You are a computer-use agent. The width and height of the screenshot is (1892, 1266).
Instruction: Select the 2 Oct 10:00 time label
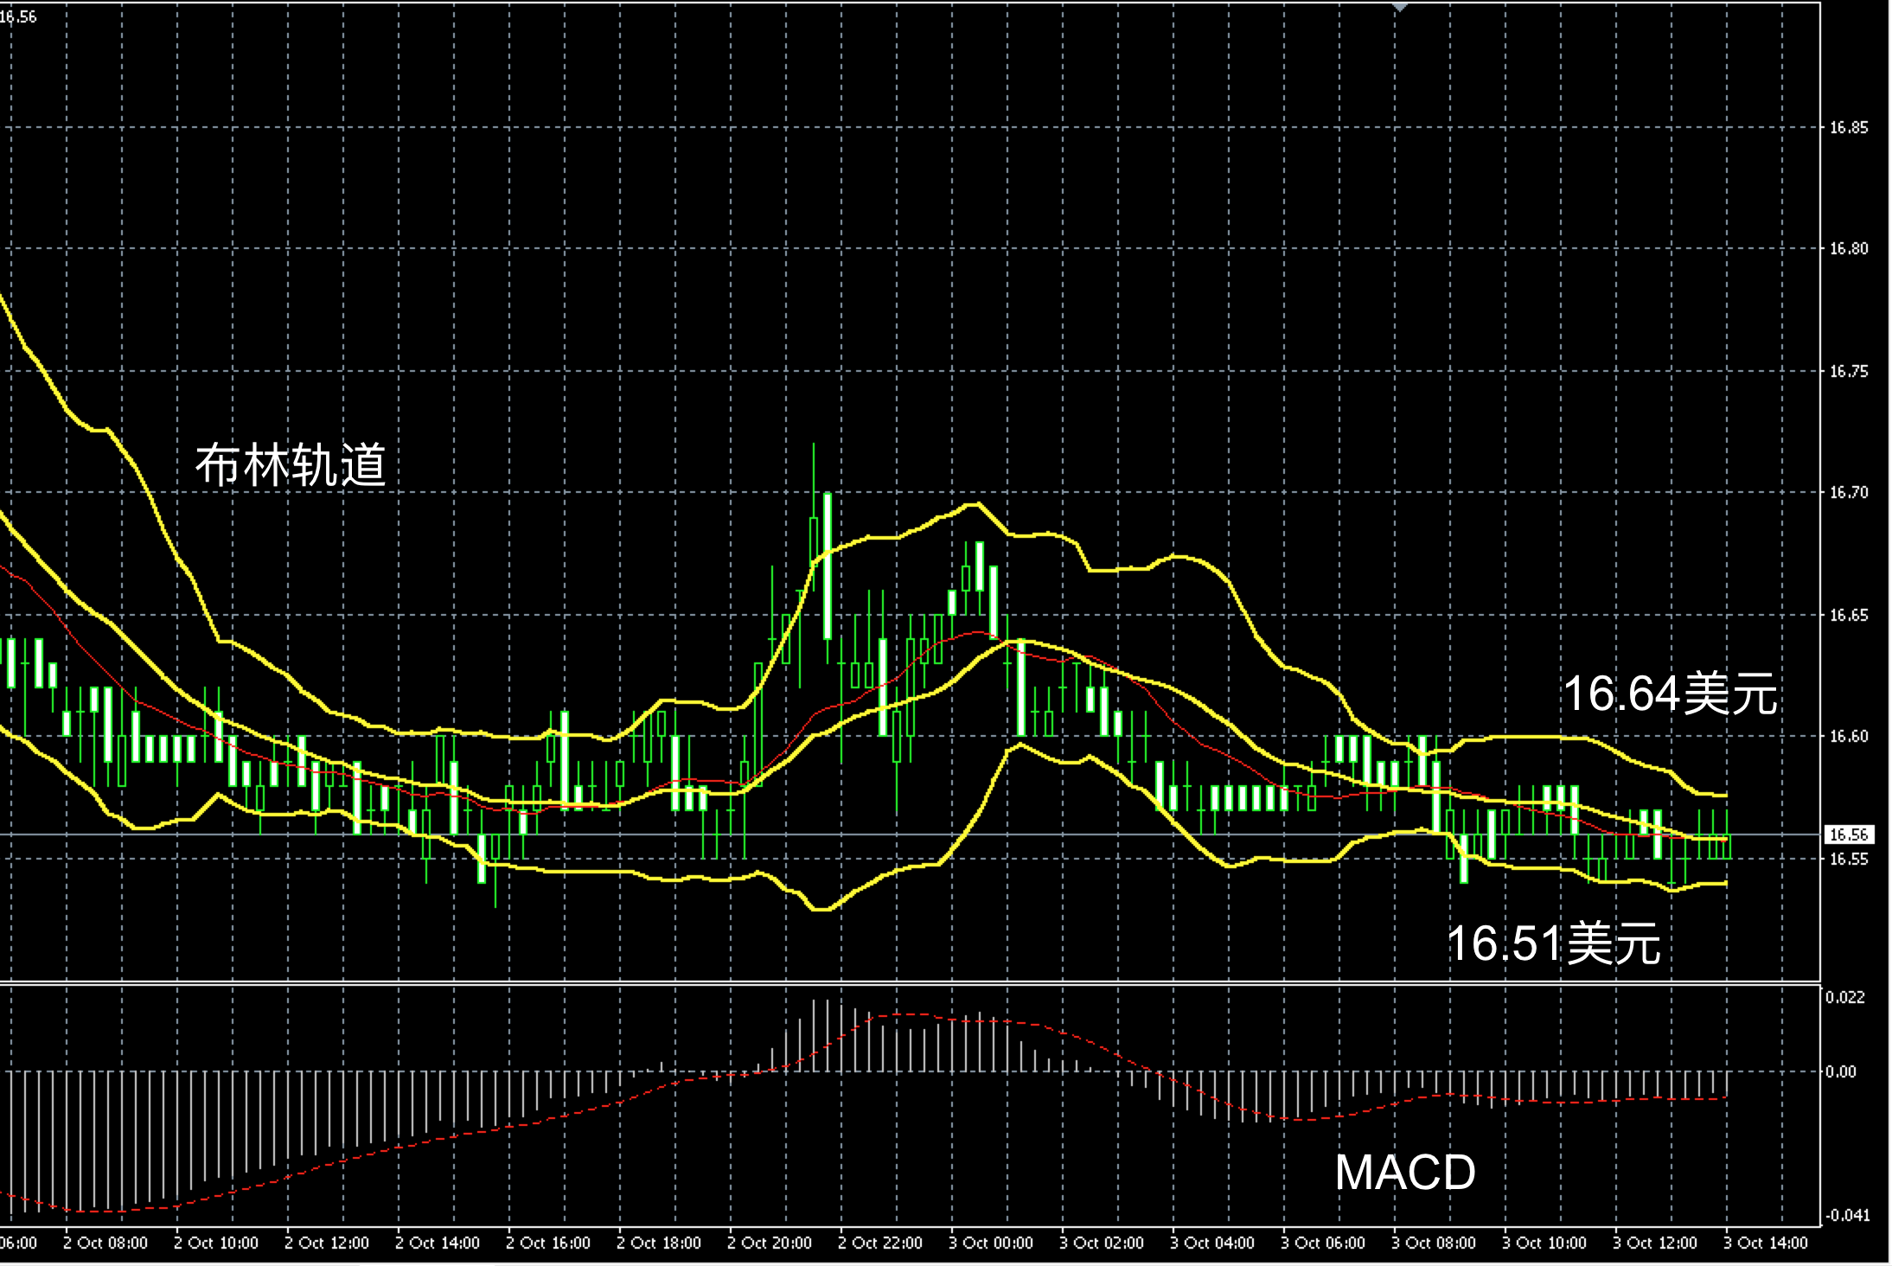(x=216, y=1244)
